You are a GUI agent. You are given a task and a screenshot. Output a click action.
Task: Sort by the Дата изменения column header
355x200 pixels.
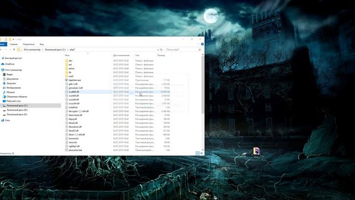click(121, 56)
